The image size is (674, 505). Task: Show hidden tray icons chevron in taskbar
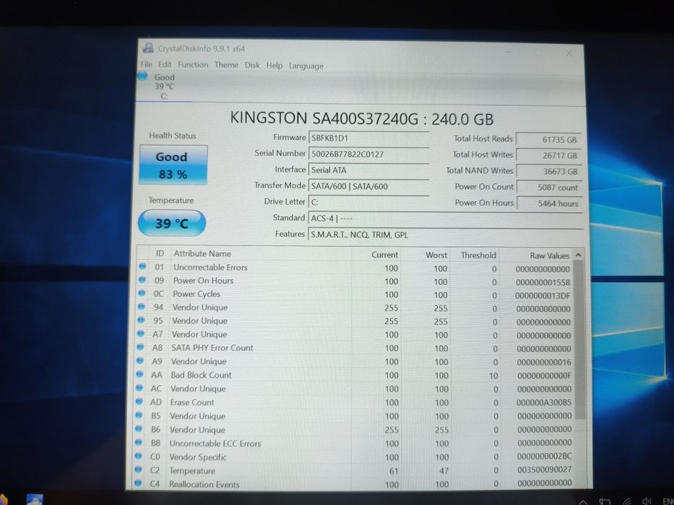(x=583, y=501)
